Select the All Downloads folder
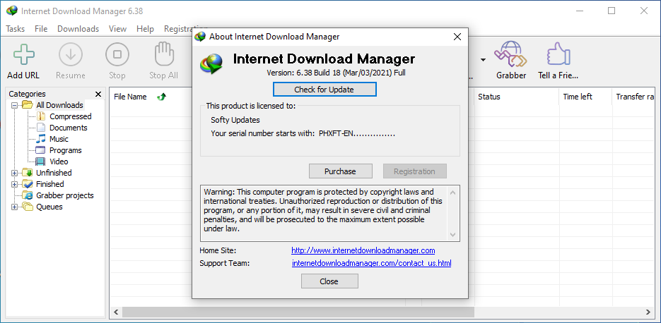Viewport: 661px width, 323px height. (59, 105)
